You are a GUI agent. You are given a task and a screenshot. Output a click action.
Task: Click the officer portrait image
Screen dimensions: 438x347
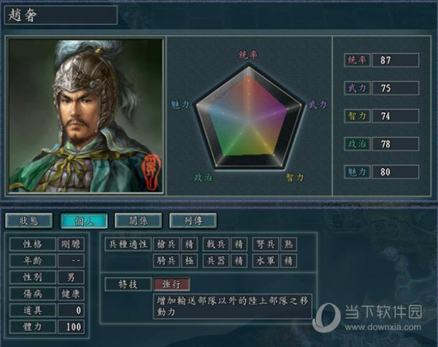(x=85, y=115)
